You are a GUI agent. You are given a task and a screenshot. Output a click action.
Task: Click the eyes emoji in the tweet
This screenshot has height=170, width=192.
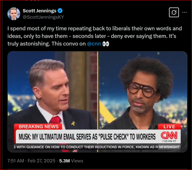[106, 44]
